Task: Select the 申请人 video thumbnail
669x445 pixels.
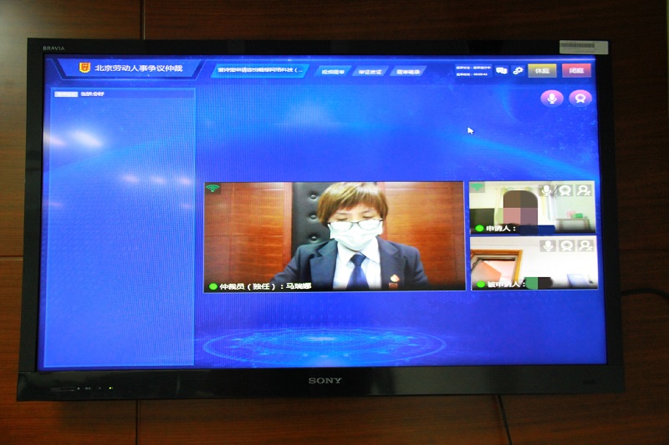Action: [x=518, y=209]
